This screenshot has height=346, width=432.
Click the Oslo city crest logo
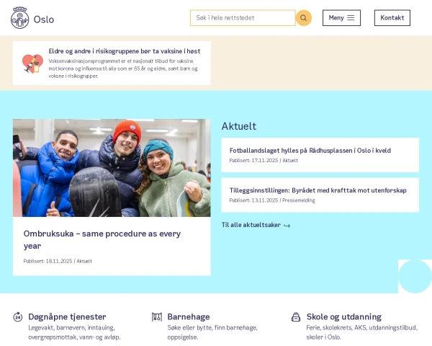(20, 17)
